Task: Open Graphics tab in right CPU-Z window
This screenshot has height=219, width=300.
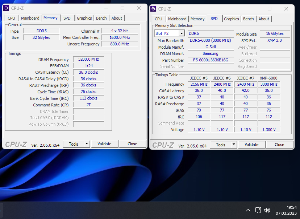Action: pyautogui.click(x=231, y=19)
